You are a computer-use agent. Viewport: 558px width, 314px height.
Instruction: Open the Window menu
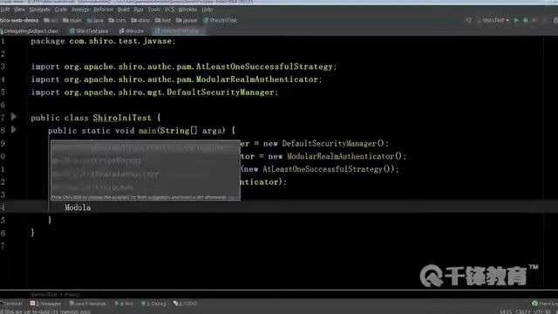point(187,10)
